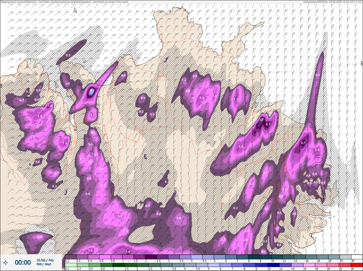The image size is (363, 271).
Task: Pick the bright pink upper legend swatch at 0.5
Action: (105, 257)
